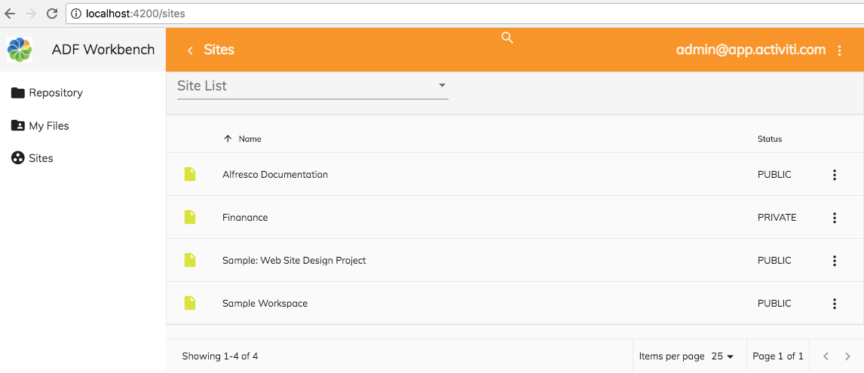Open actions menu for Sample Workspace row
The image size is (864, 373).
[834, 304]
